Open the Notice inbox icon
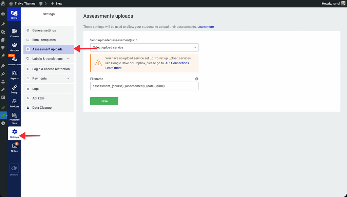The height and width of the screenshot is (197, 347). (14, 147)
